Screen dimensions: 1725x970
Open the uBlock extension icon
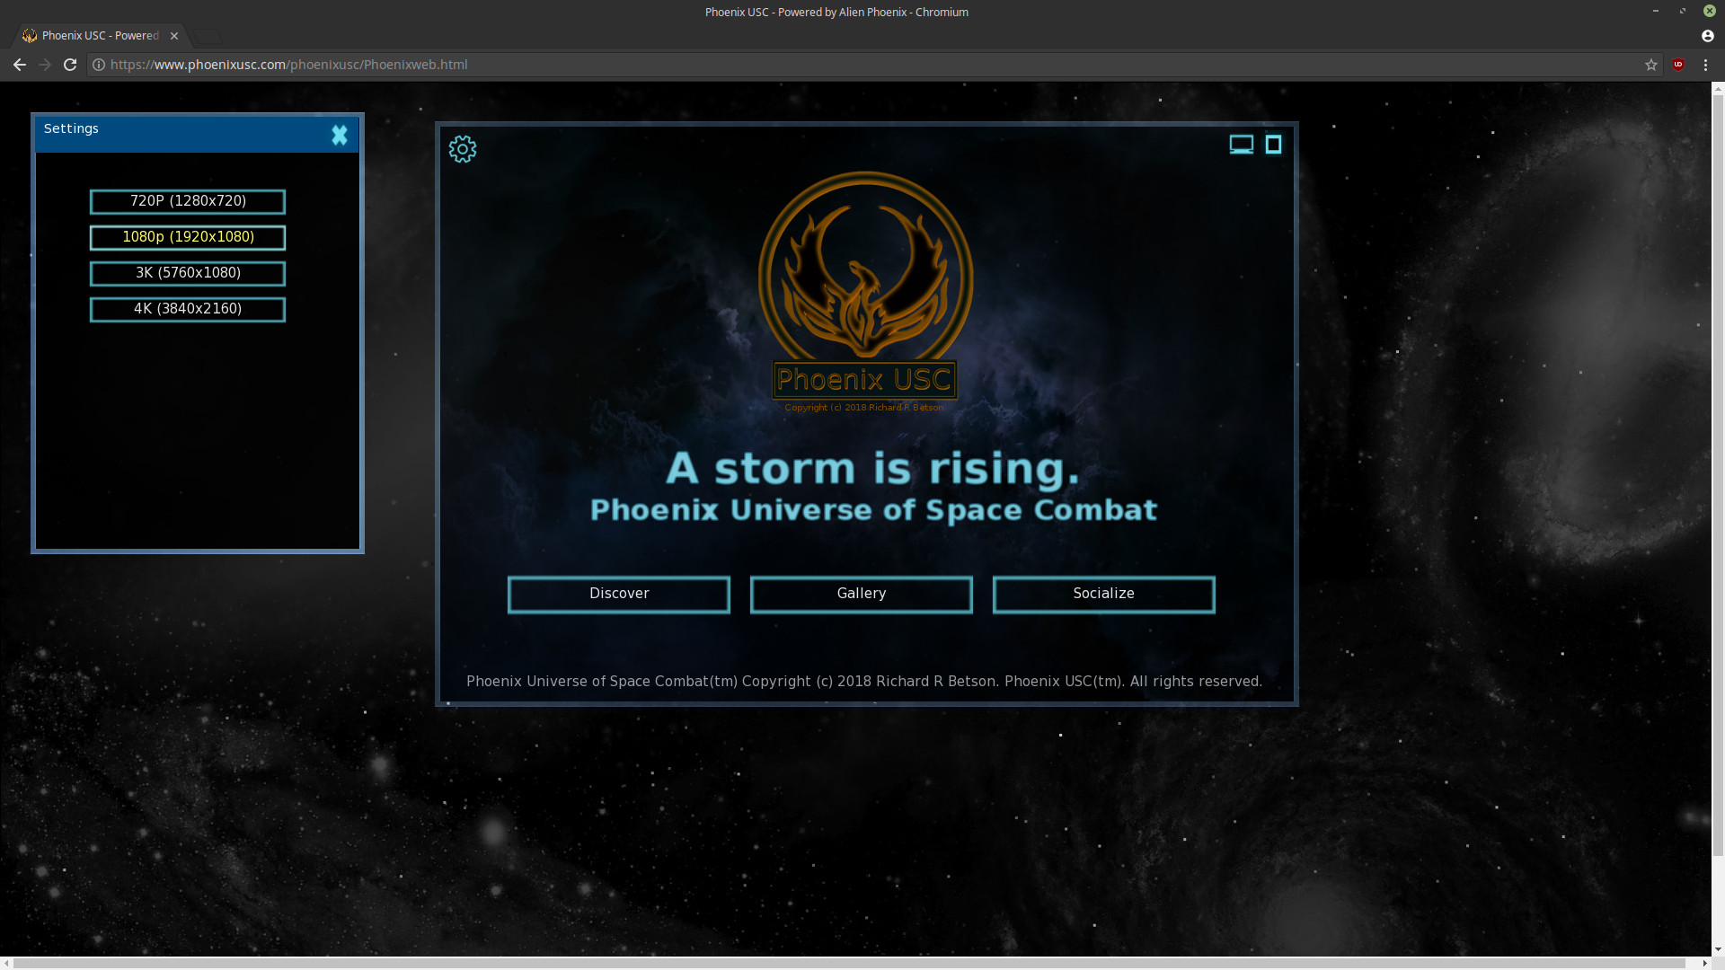(1677, 65)
